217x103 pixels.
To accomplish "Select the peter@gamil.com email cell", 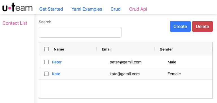I will coord(125,62).
